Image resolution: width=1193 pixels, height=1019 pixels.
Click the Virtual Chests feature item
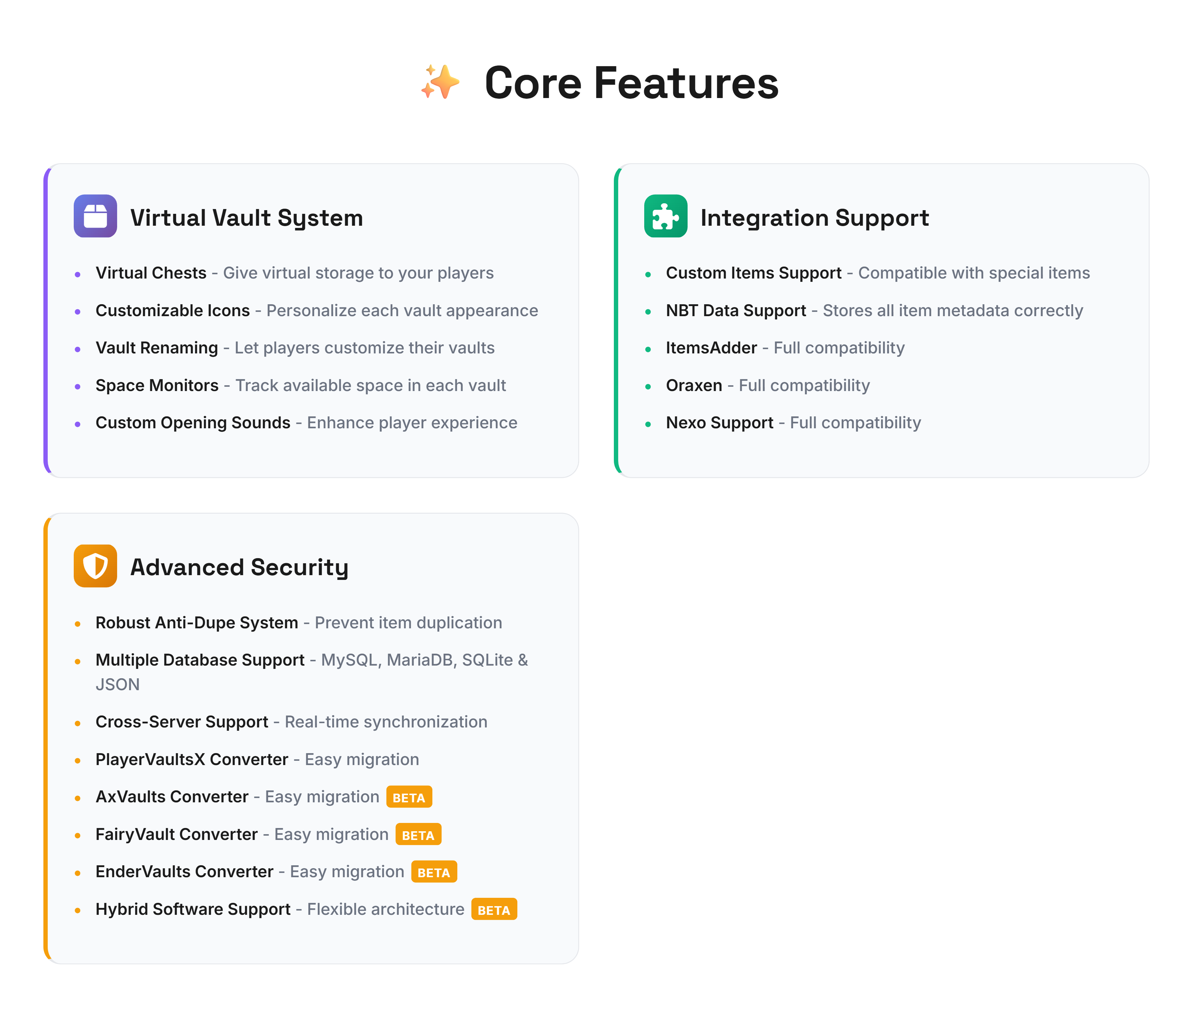point(295,273)
